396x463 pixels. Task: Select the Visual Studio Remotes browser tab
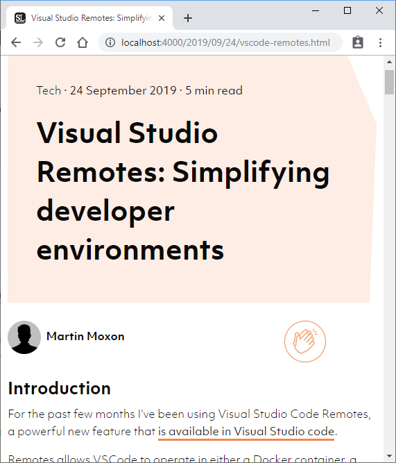[89, 18]
